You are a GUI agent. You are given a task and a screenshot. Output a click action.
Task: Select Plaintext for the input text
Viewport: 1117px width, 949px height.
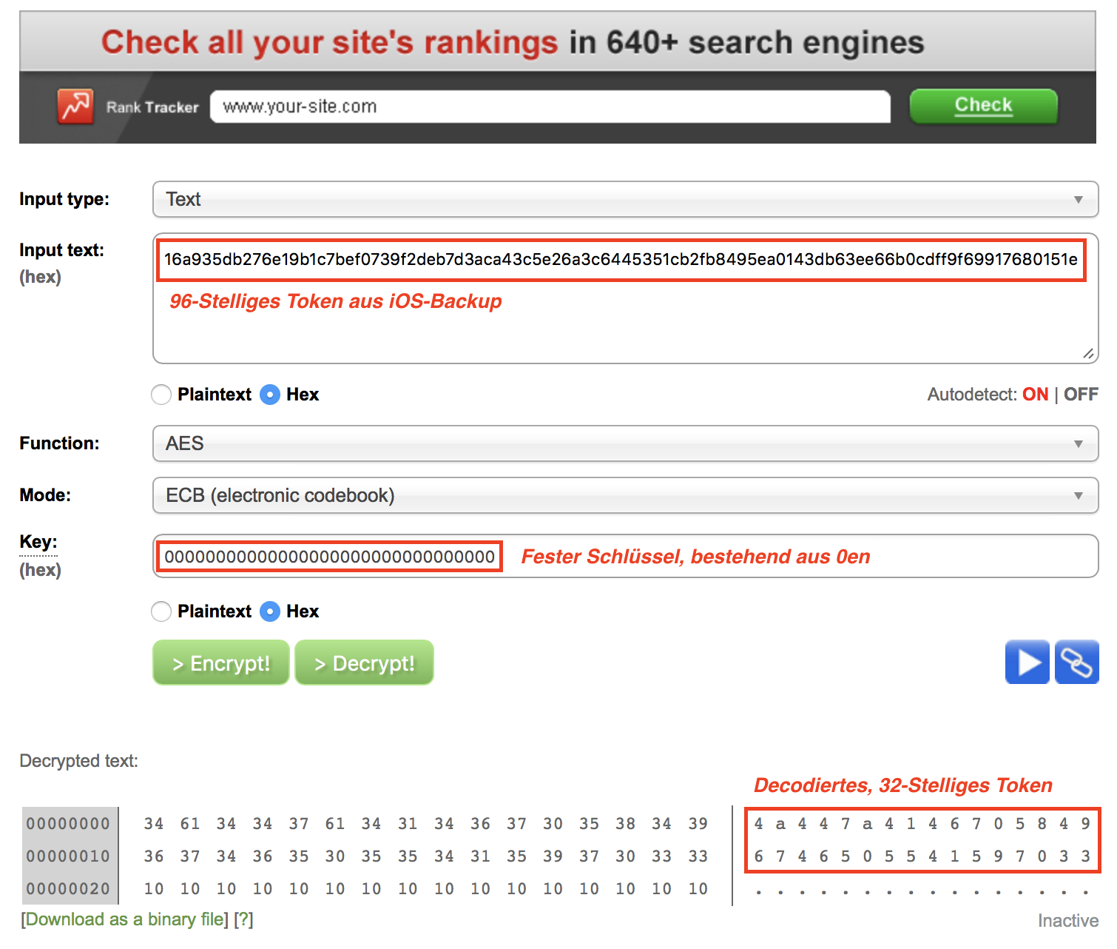pyautogui.click(x=161, y=395)
